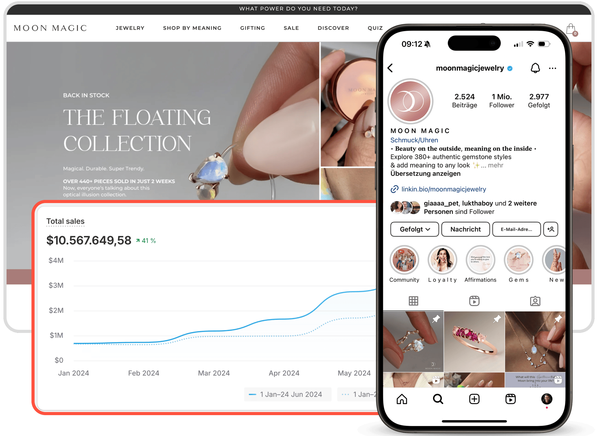
Task: Open the JEWELRY menu
Action: [x=130, y=28]
